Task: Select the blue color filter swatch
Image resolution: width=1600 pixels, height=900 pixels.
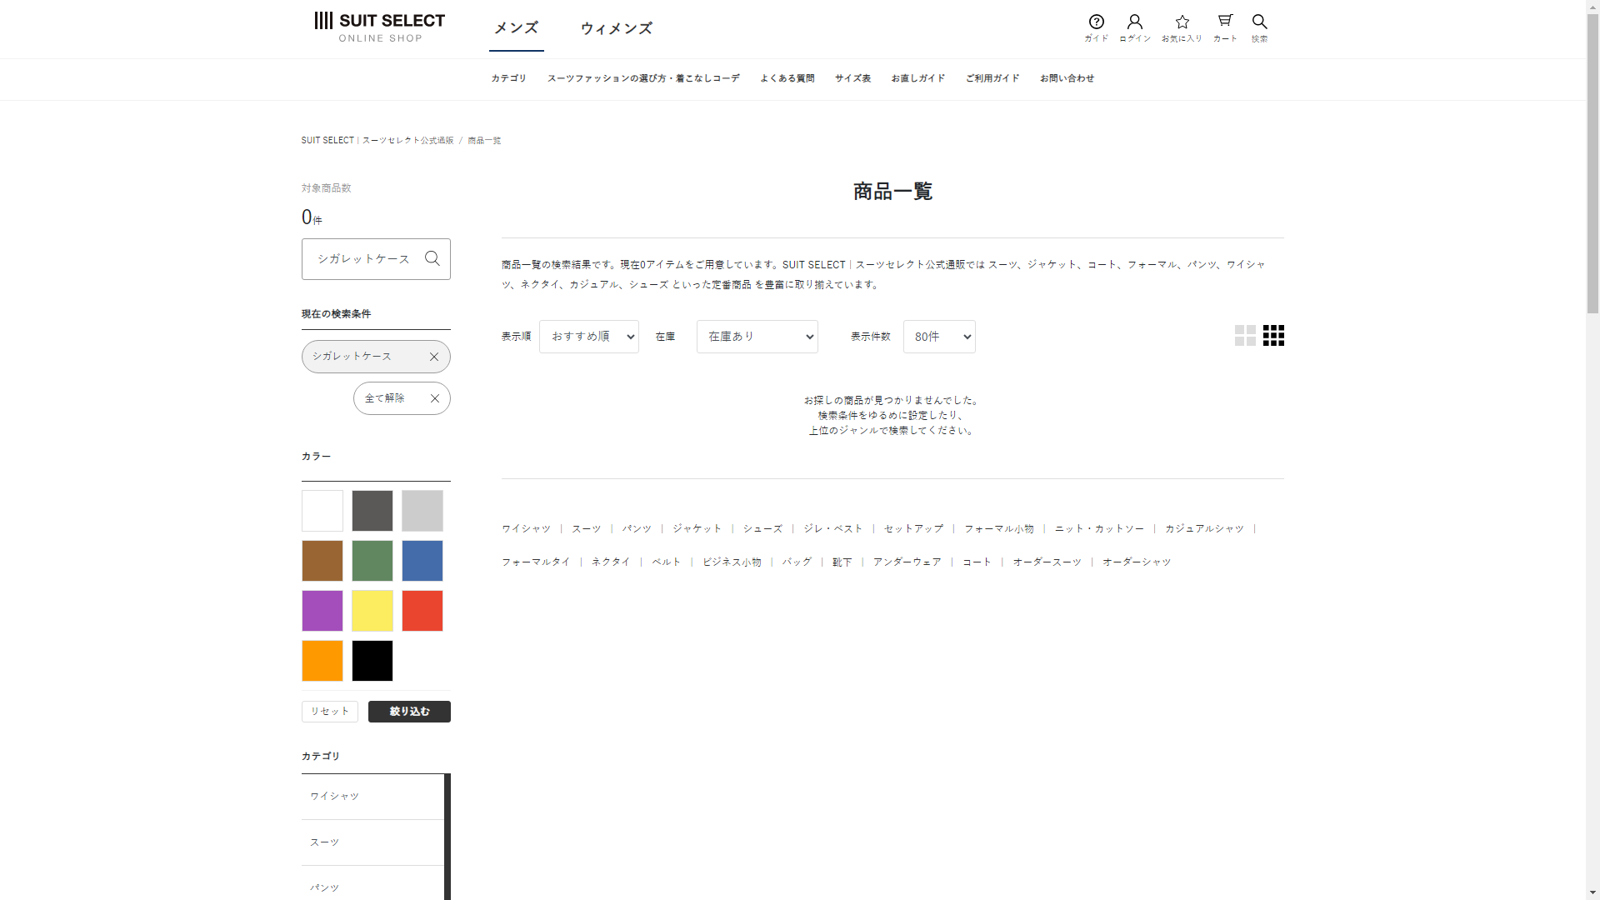Action: tap(422, 561)
